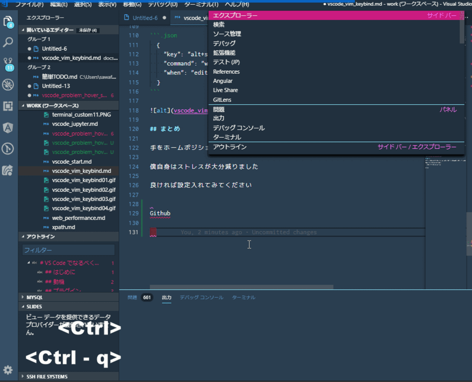Click the アウトライン フィルター input field

(68, 250)
